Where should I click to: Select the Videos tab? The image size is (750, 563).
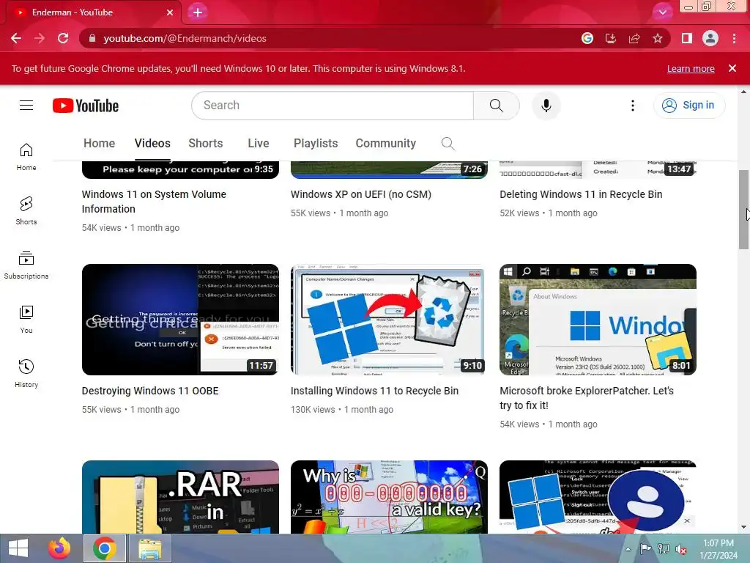[152, 143]
